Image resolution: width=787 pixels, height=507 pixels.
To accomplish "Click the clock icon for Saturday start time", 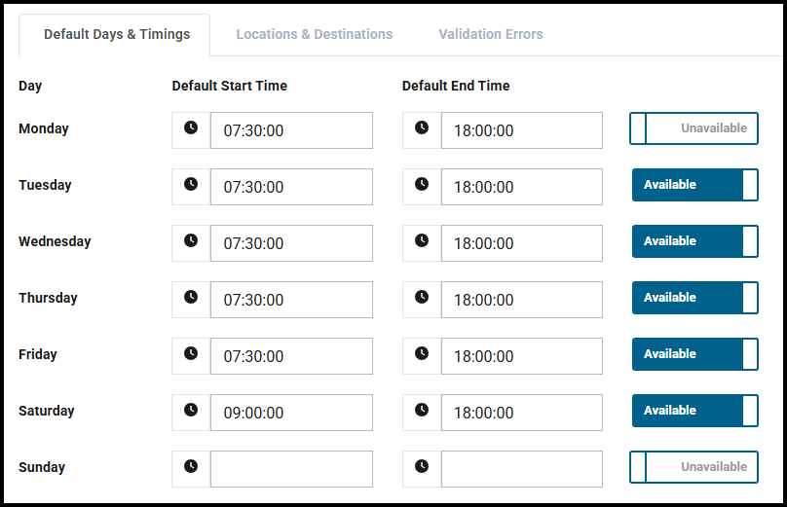I will click(x=191, y=411).
